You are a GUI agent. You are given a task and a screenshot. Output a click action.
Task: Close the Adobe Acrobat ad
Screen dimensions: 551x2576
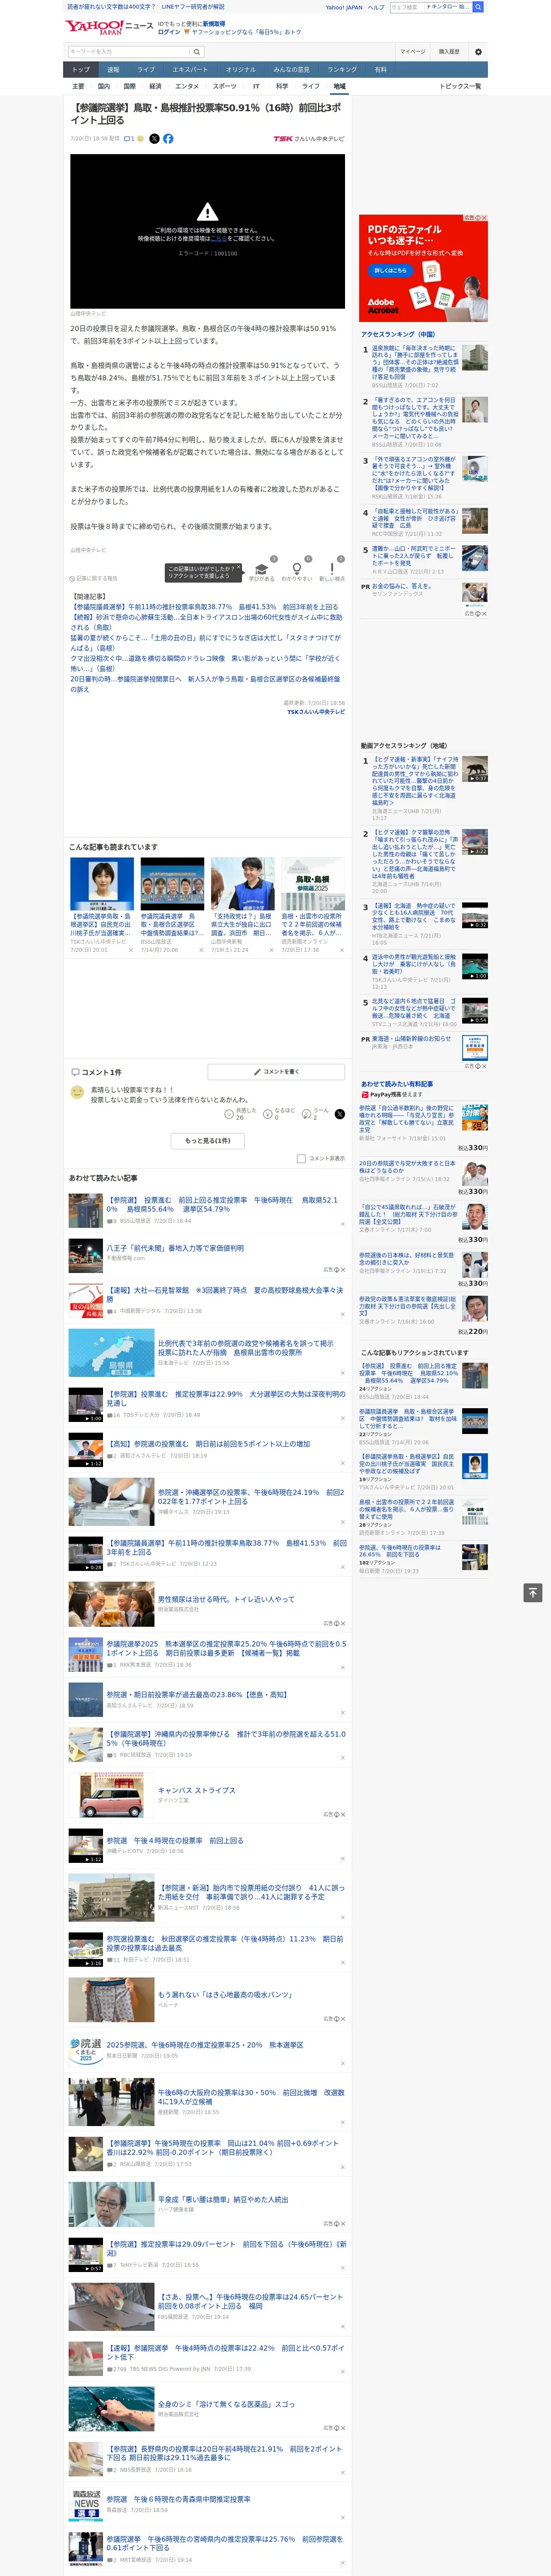coord(483,218)
